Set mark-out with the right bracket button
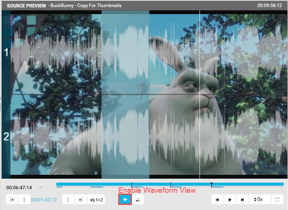The width and height of the screenshot is (288, 210). 68,199
